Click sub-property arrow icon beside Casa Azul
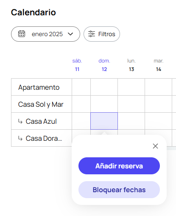Viewport: 176px width, 216px height. (20, 121)
